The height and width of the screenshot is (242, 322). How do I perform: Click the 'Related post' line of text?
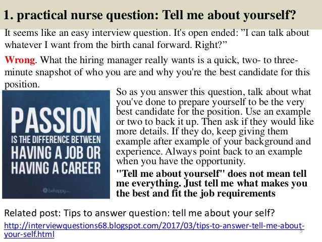139,213
